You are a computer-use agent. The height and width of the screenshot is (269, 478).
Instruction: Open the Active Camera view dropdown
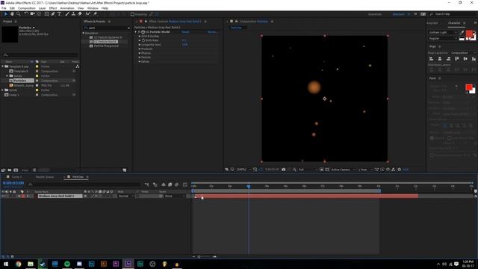343,170
